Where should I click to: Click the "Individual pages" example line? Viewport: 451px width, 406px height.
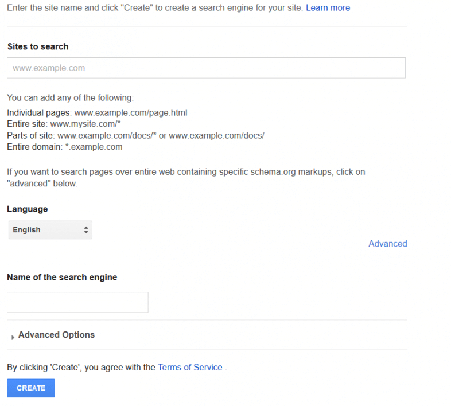point(97,113)
